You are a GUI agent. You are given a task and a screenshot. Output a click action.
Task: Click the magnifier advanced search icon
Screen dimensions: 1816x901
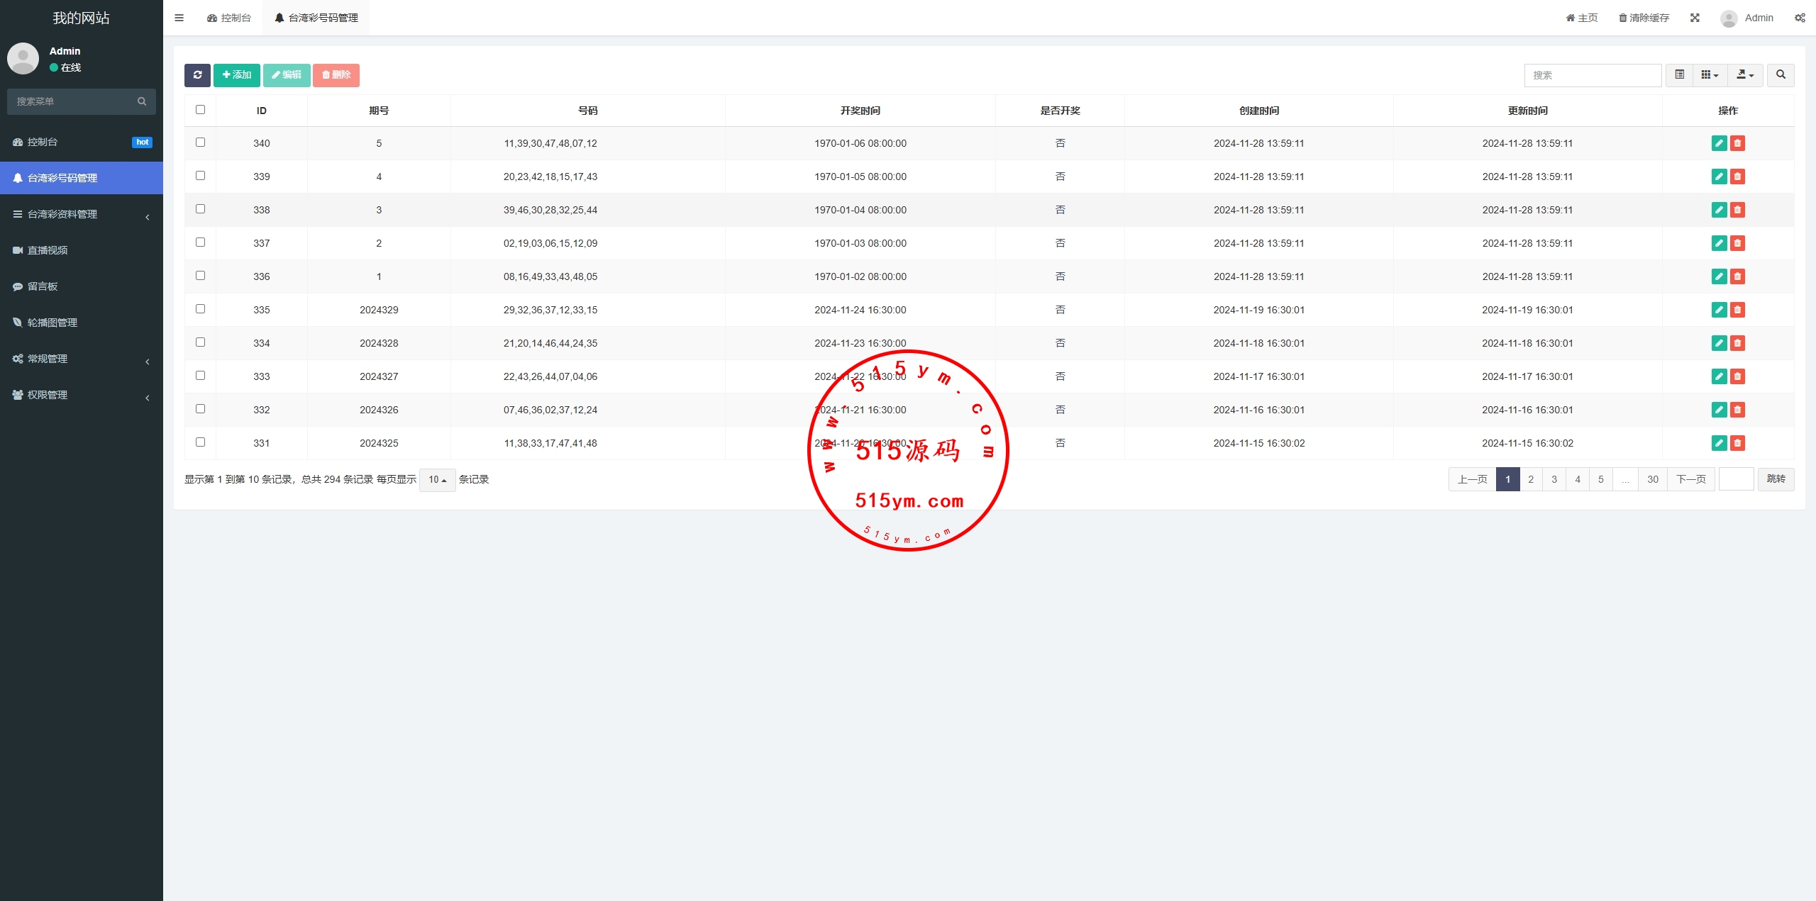tap(1781, 75)
